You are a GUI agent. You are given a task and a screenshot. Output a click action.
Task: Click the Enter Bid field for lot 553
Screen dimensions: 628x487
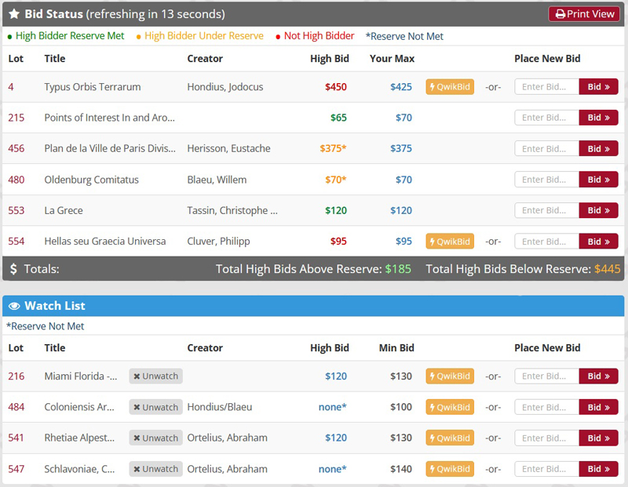click(x=546, y=210)
